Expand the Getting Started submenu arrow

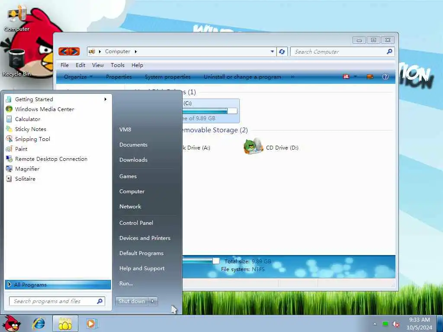pos(106,99)
